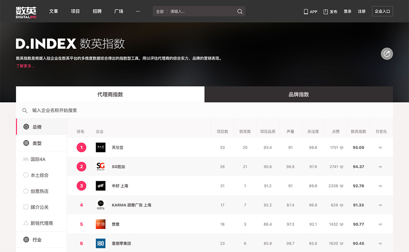Click the round share button in banner
This screenshot has width=409, height=252.
click(387, 54)
